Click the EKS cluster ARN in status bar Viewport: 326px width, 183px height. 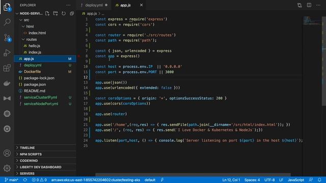point(96,180)
